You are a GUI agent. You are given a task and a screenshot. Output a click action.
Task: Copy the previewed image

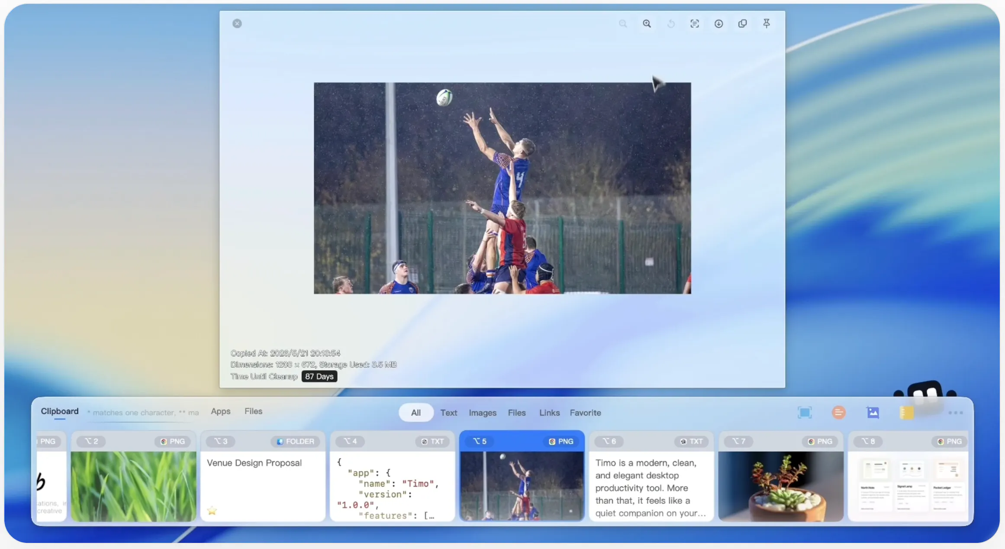point(743,24)
